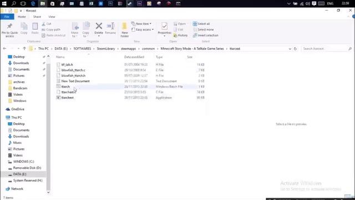This screenshot has height=200, width=355.
Task: Switch to the Home tab
Action: pos(22,17)
